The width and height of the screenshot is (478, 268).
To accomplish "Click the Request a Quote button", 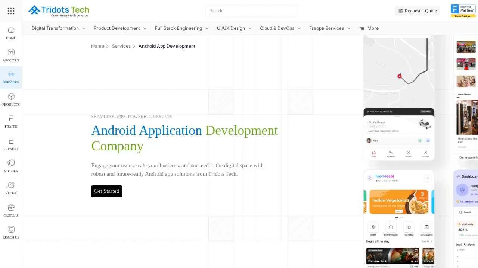I will pyautogui.click(x=417, y=11).
